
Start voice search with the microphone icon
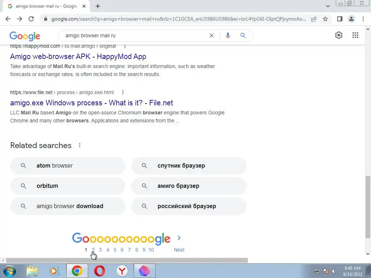click(228, 35)
